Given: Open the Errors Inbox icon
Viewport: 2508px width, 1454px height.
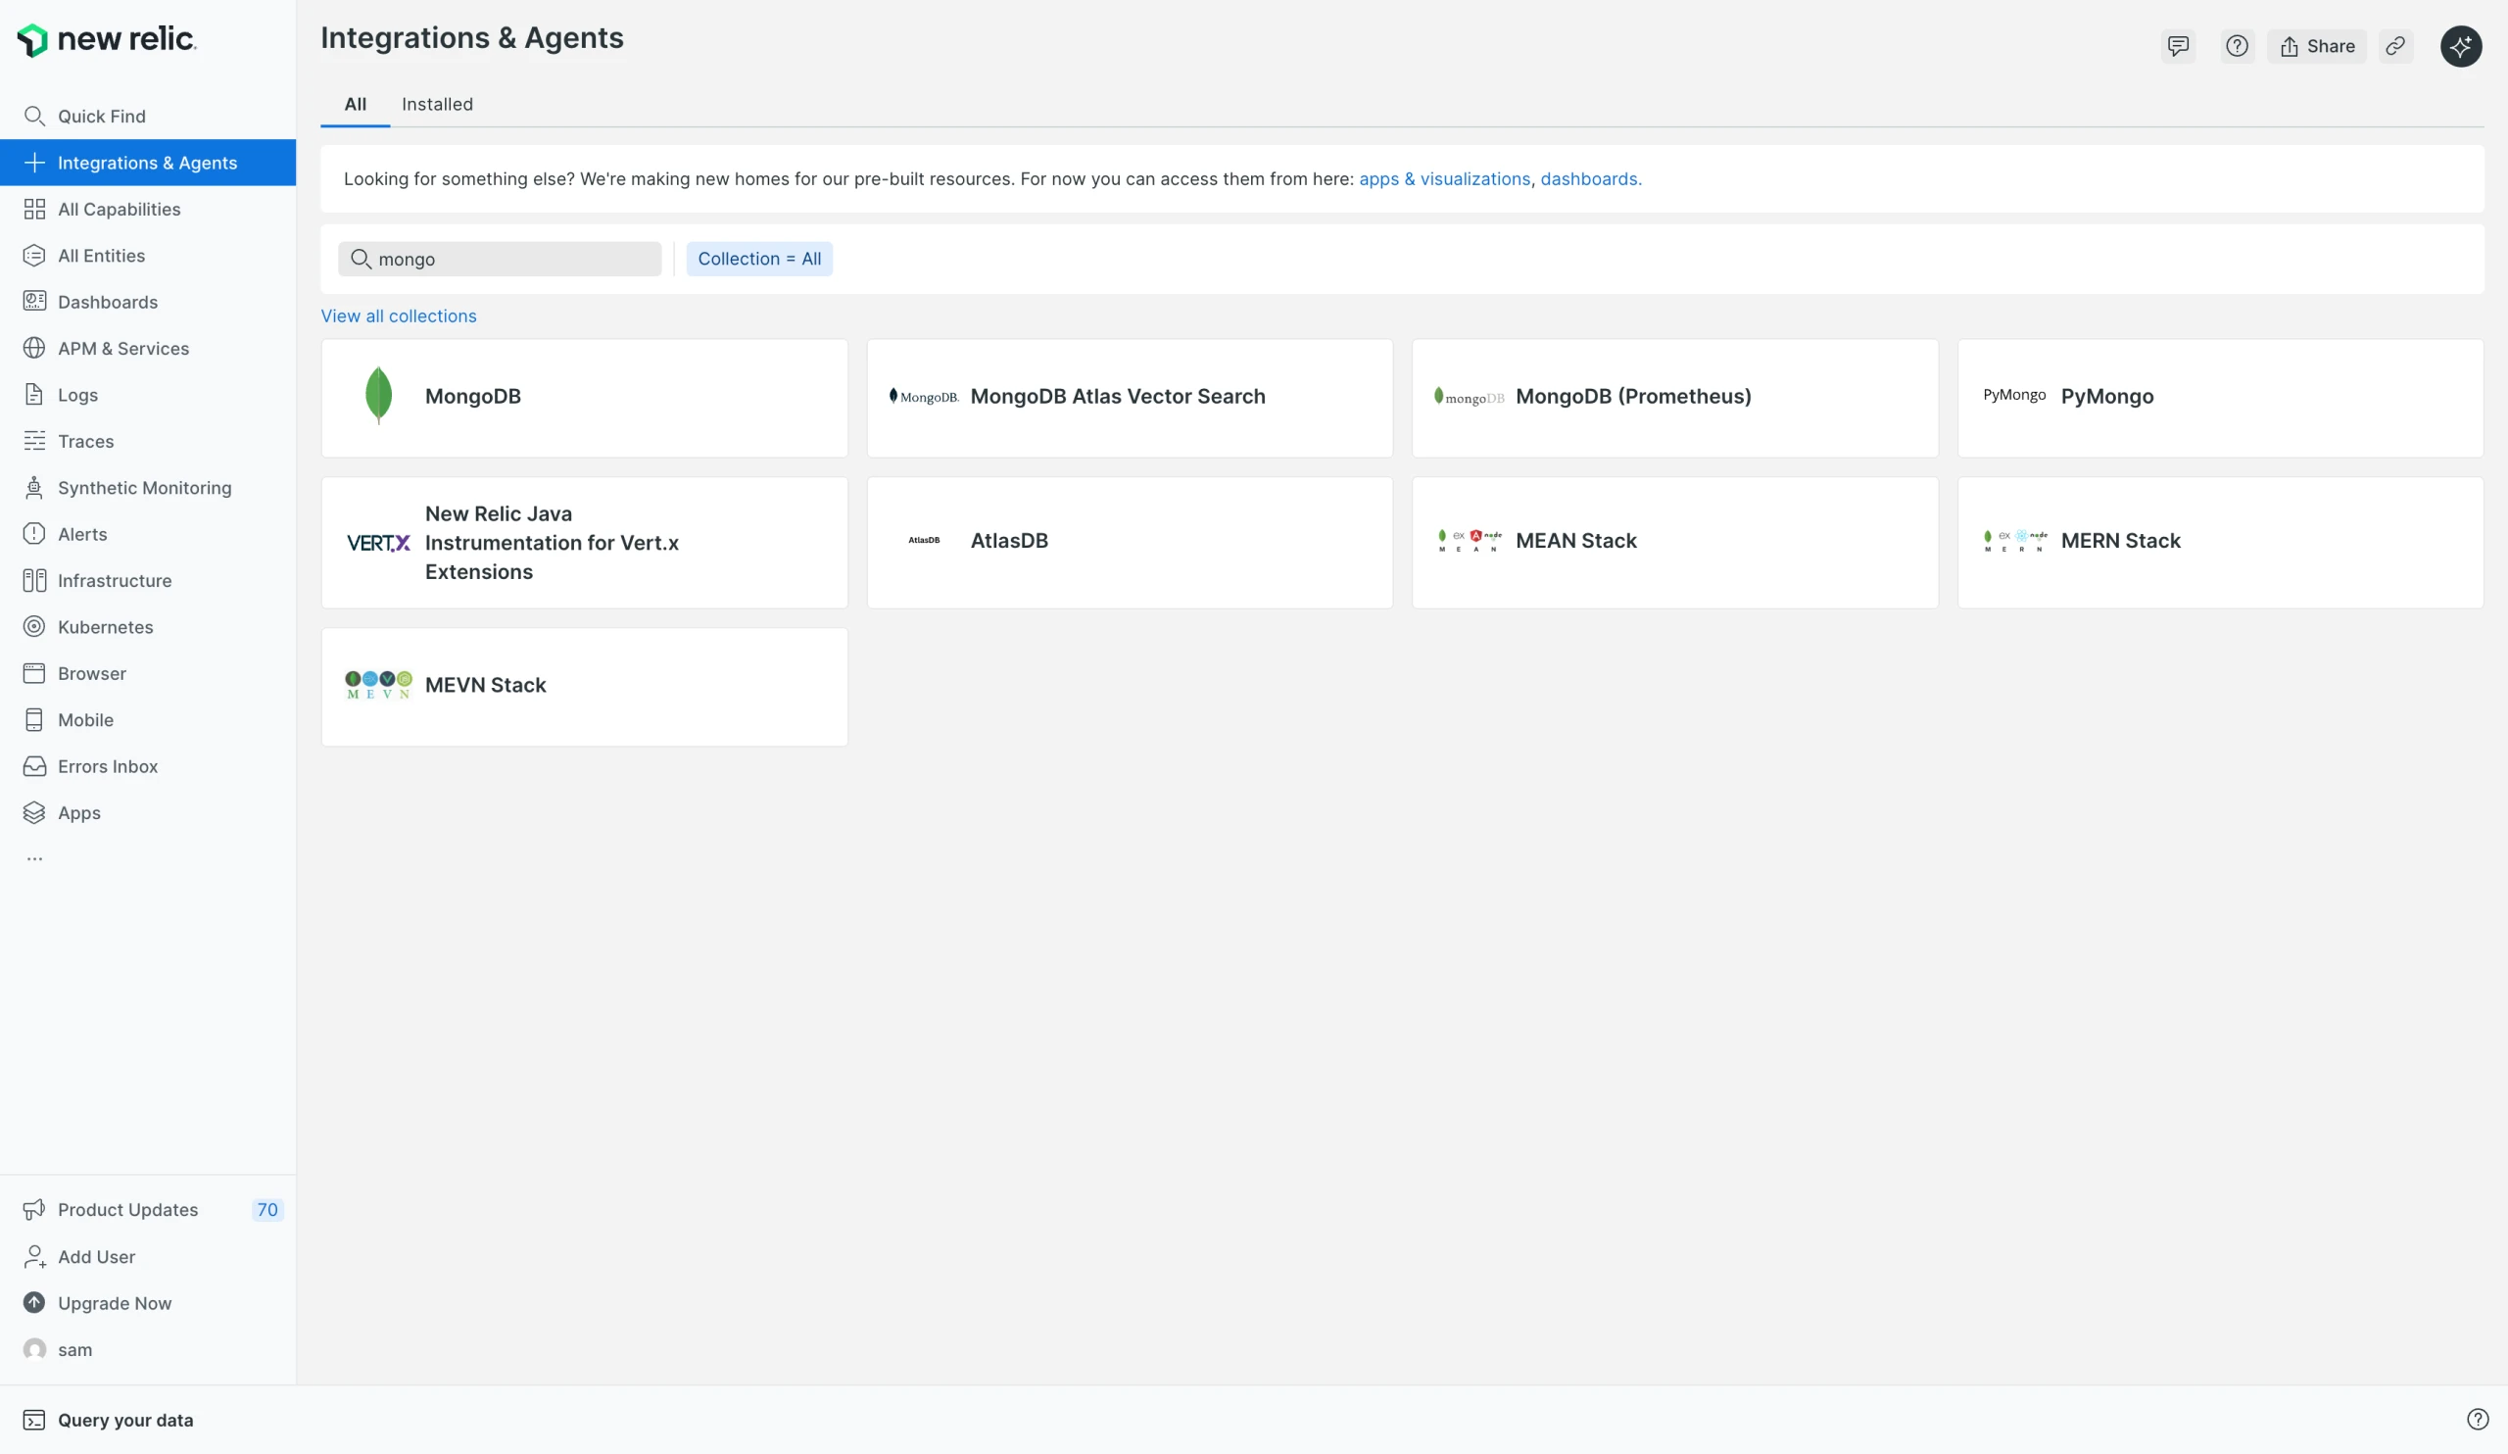Looking at the screenshot, I should click(x=34, y=766).
